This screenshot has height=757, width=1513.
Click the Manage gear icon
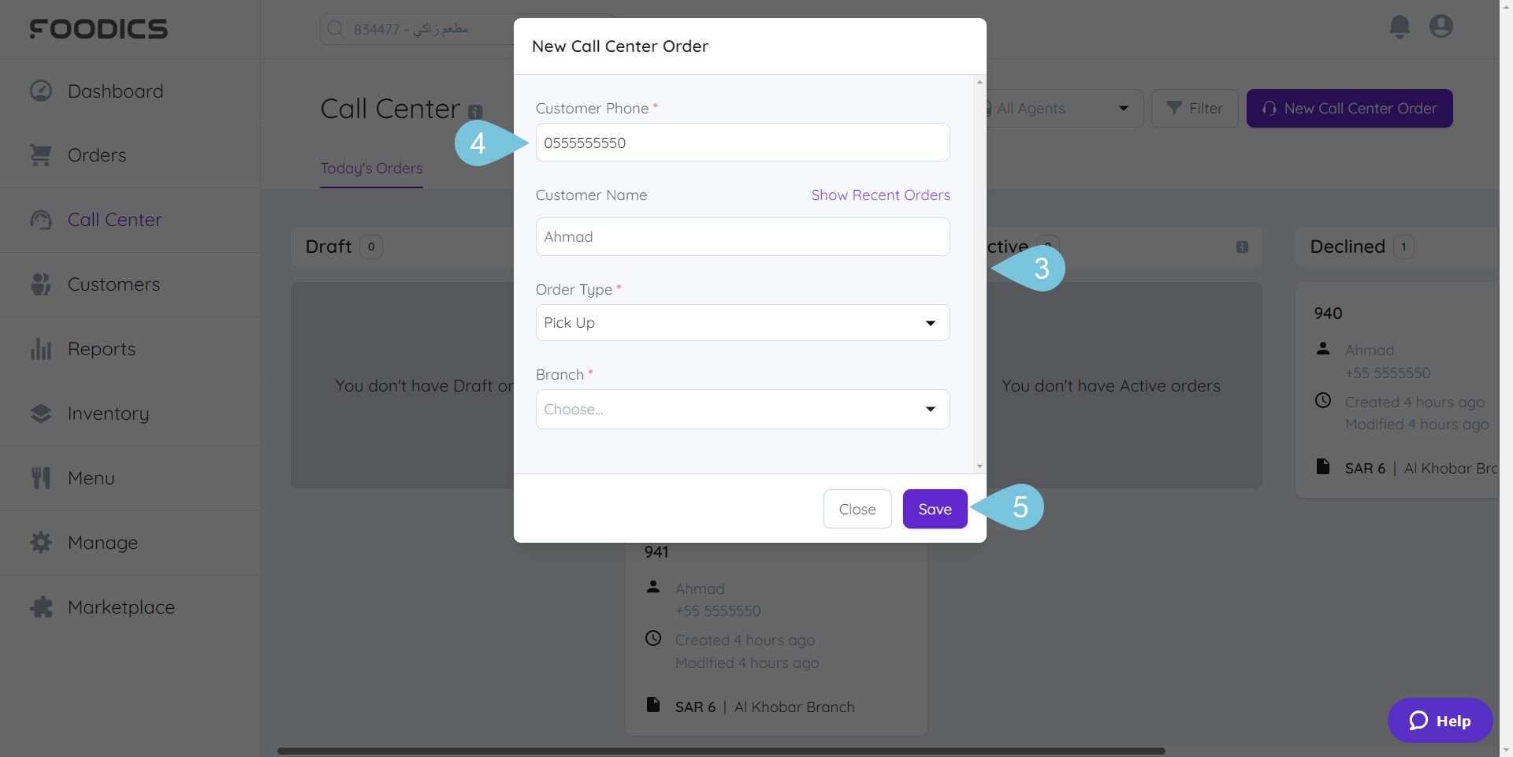click(41, 543)
